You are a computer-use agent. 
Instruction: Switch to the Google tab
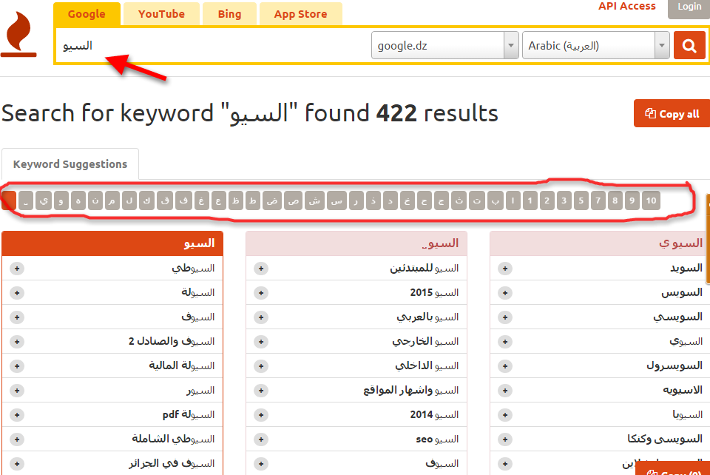pos(87,14)
